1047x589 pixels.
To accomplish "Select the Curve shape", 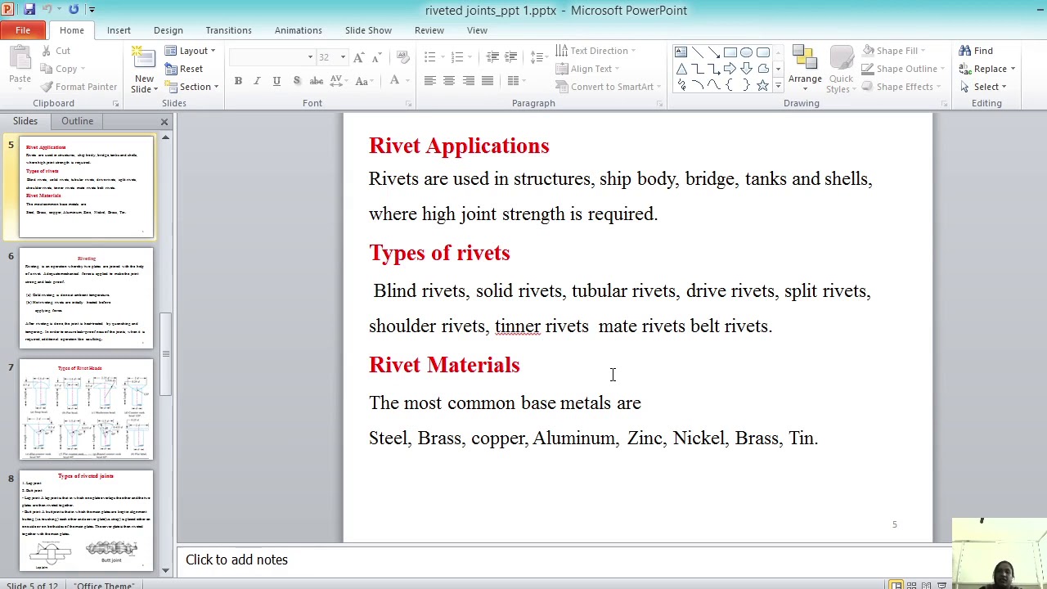I will pyautogui.click(x=714, y=85).
